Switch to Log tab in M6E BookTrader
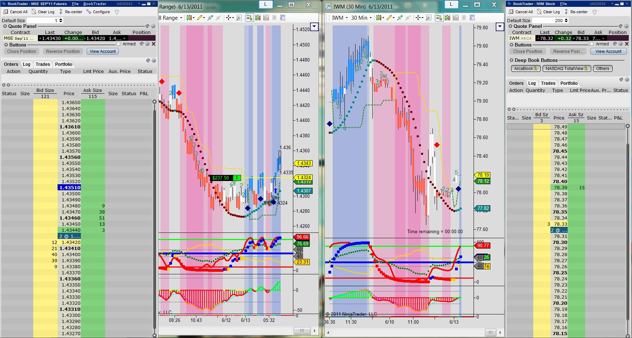Image resolution: width=632 pixels, height=338 pixels. [26, 64]
